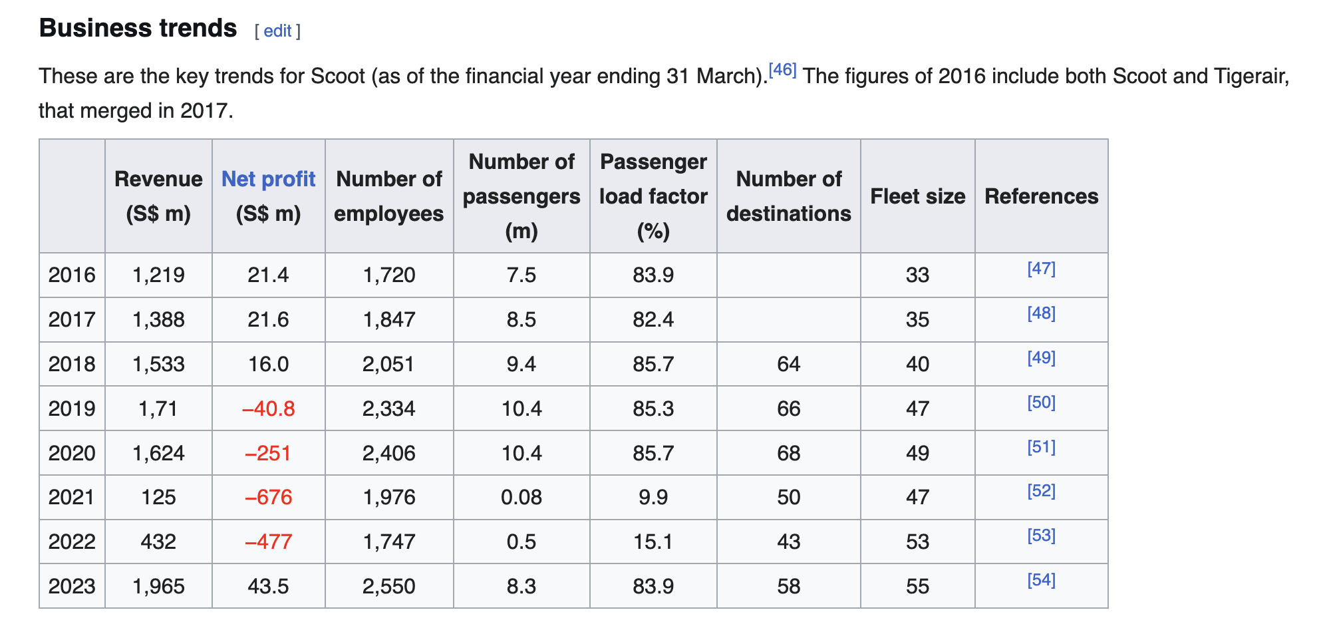The image size is (1325, 636).
Task: Open reference 54 in the 2023 row
Action: tap(1041, 580)
